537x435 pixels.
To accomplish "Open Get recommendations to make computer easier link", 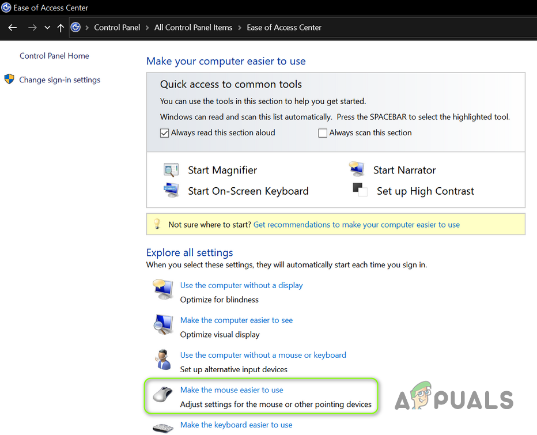I will tap(357, 225).
